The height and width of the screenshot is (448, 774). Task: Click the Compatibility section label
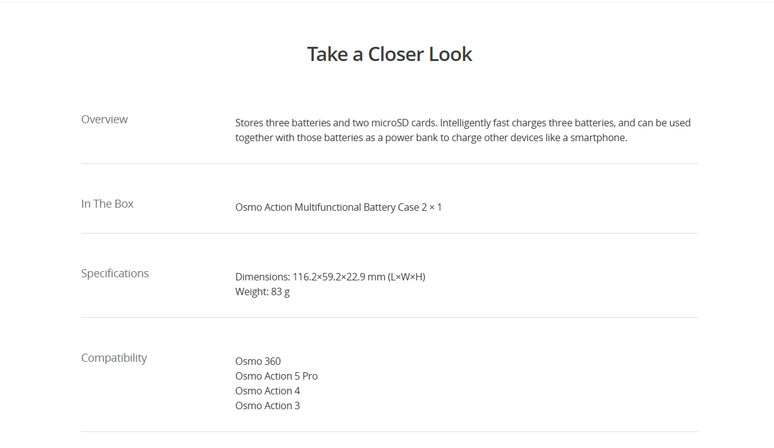[x=114, y=358]
